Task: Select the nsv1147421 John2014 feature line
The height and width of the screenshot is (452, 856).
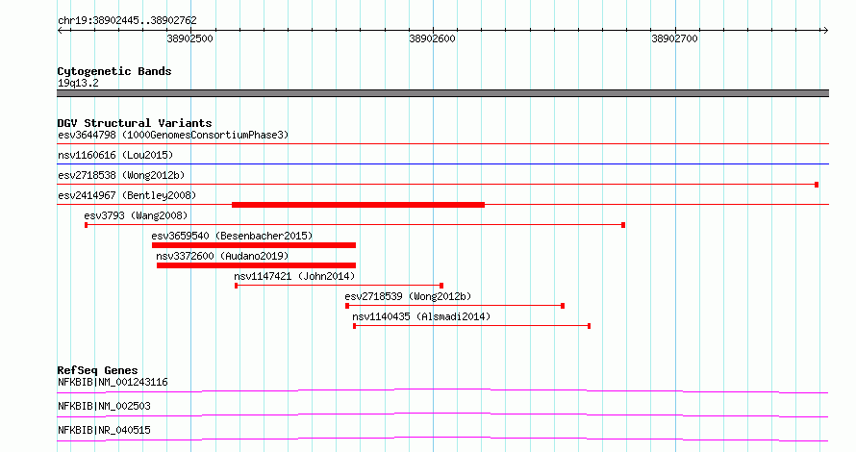Action: coord(339,286)
